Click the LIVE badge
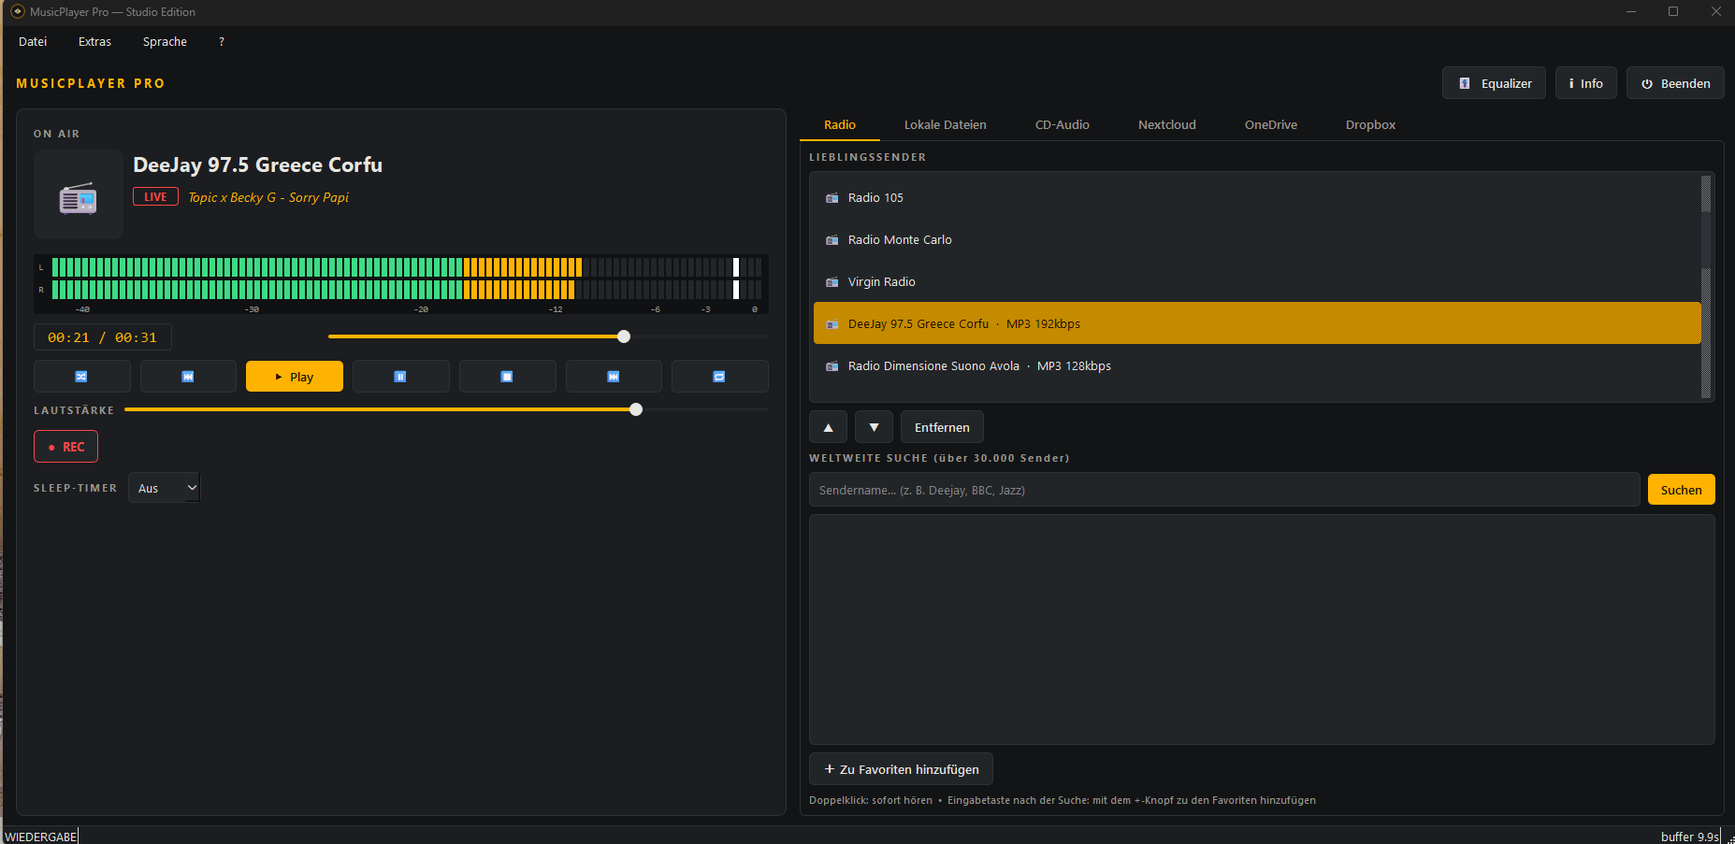The image size is (1735, 844). pos(155,196)
